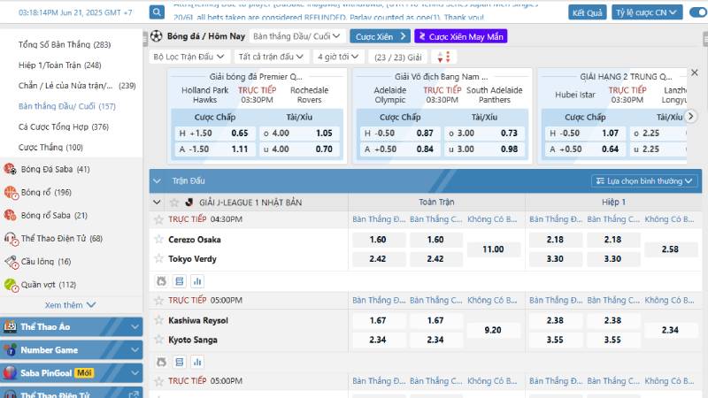Select Cá Cược Tổng Hợp (376) menu item
Viewport: 708px width, 398px height.
click(64, 126)
